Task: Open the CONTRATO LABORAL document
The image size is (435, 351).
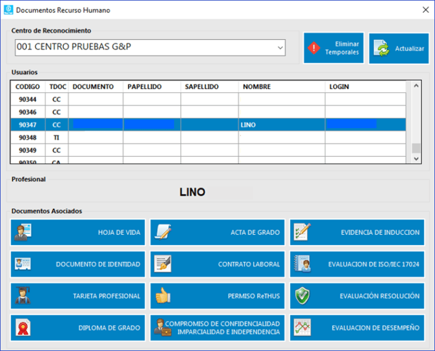Action: 217,264
